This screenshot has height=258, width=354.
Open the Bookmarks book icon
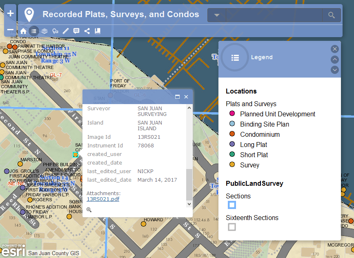98,31
